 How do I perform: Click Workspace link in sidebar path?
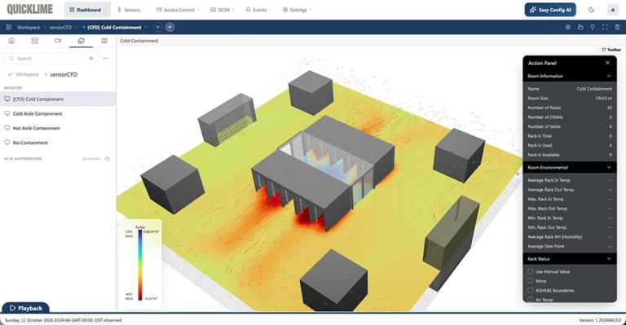click(27, 74)
